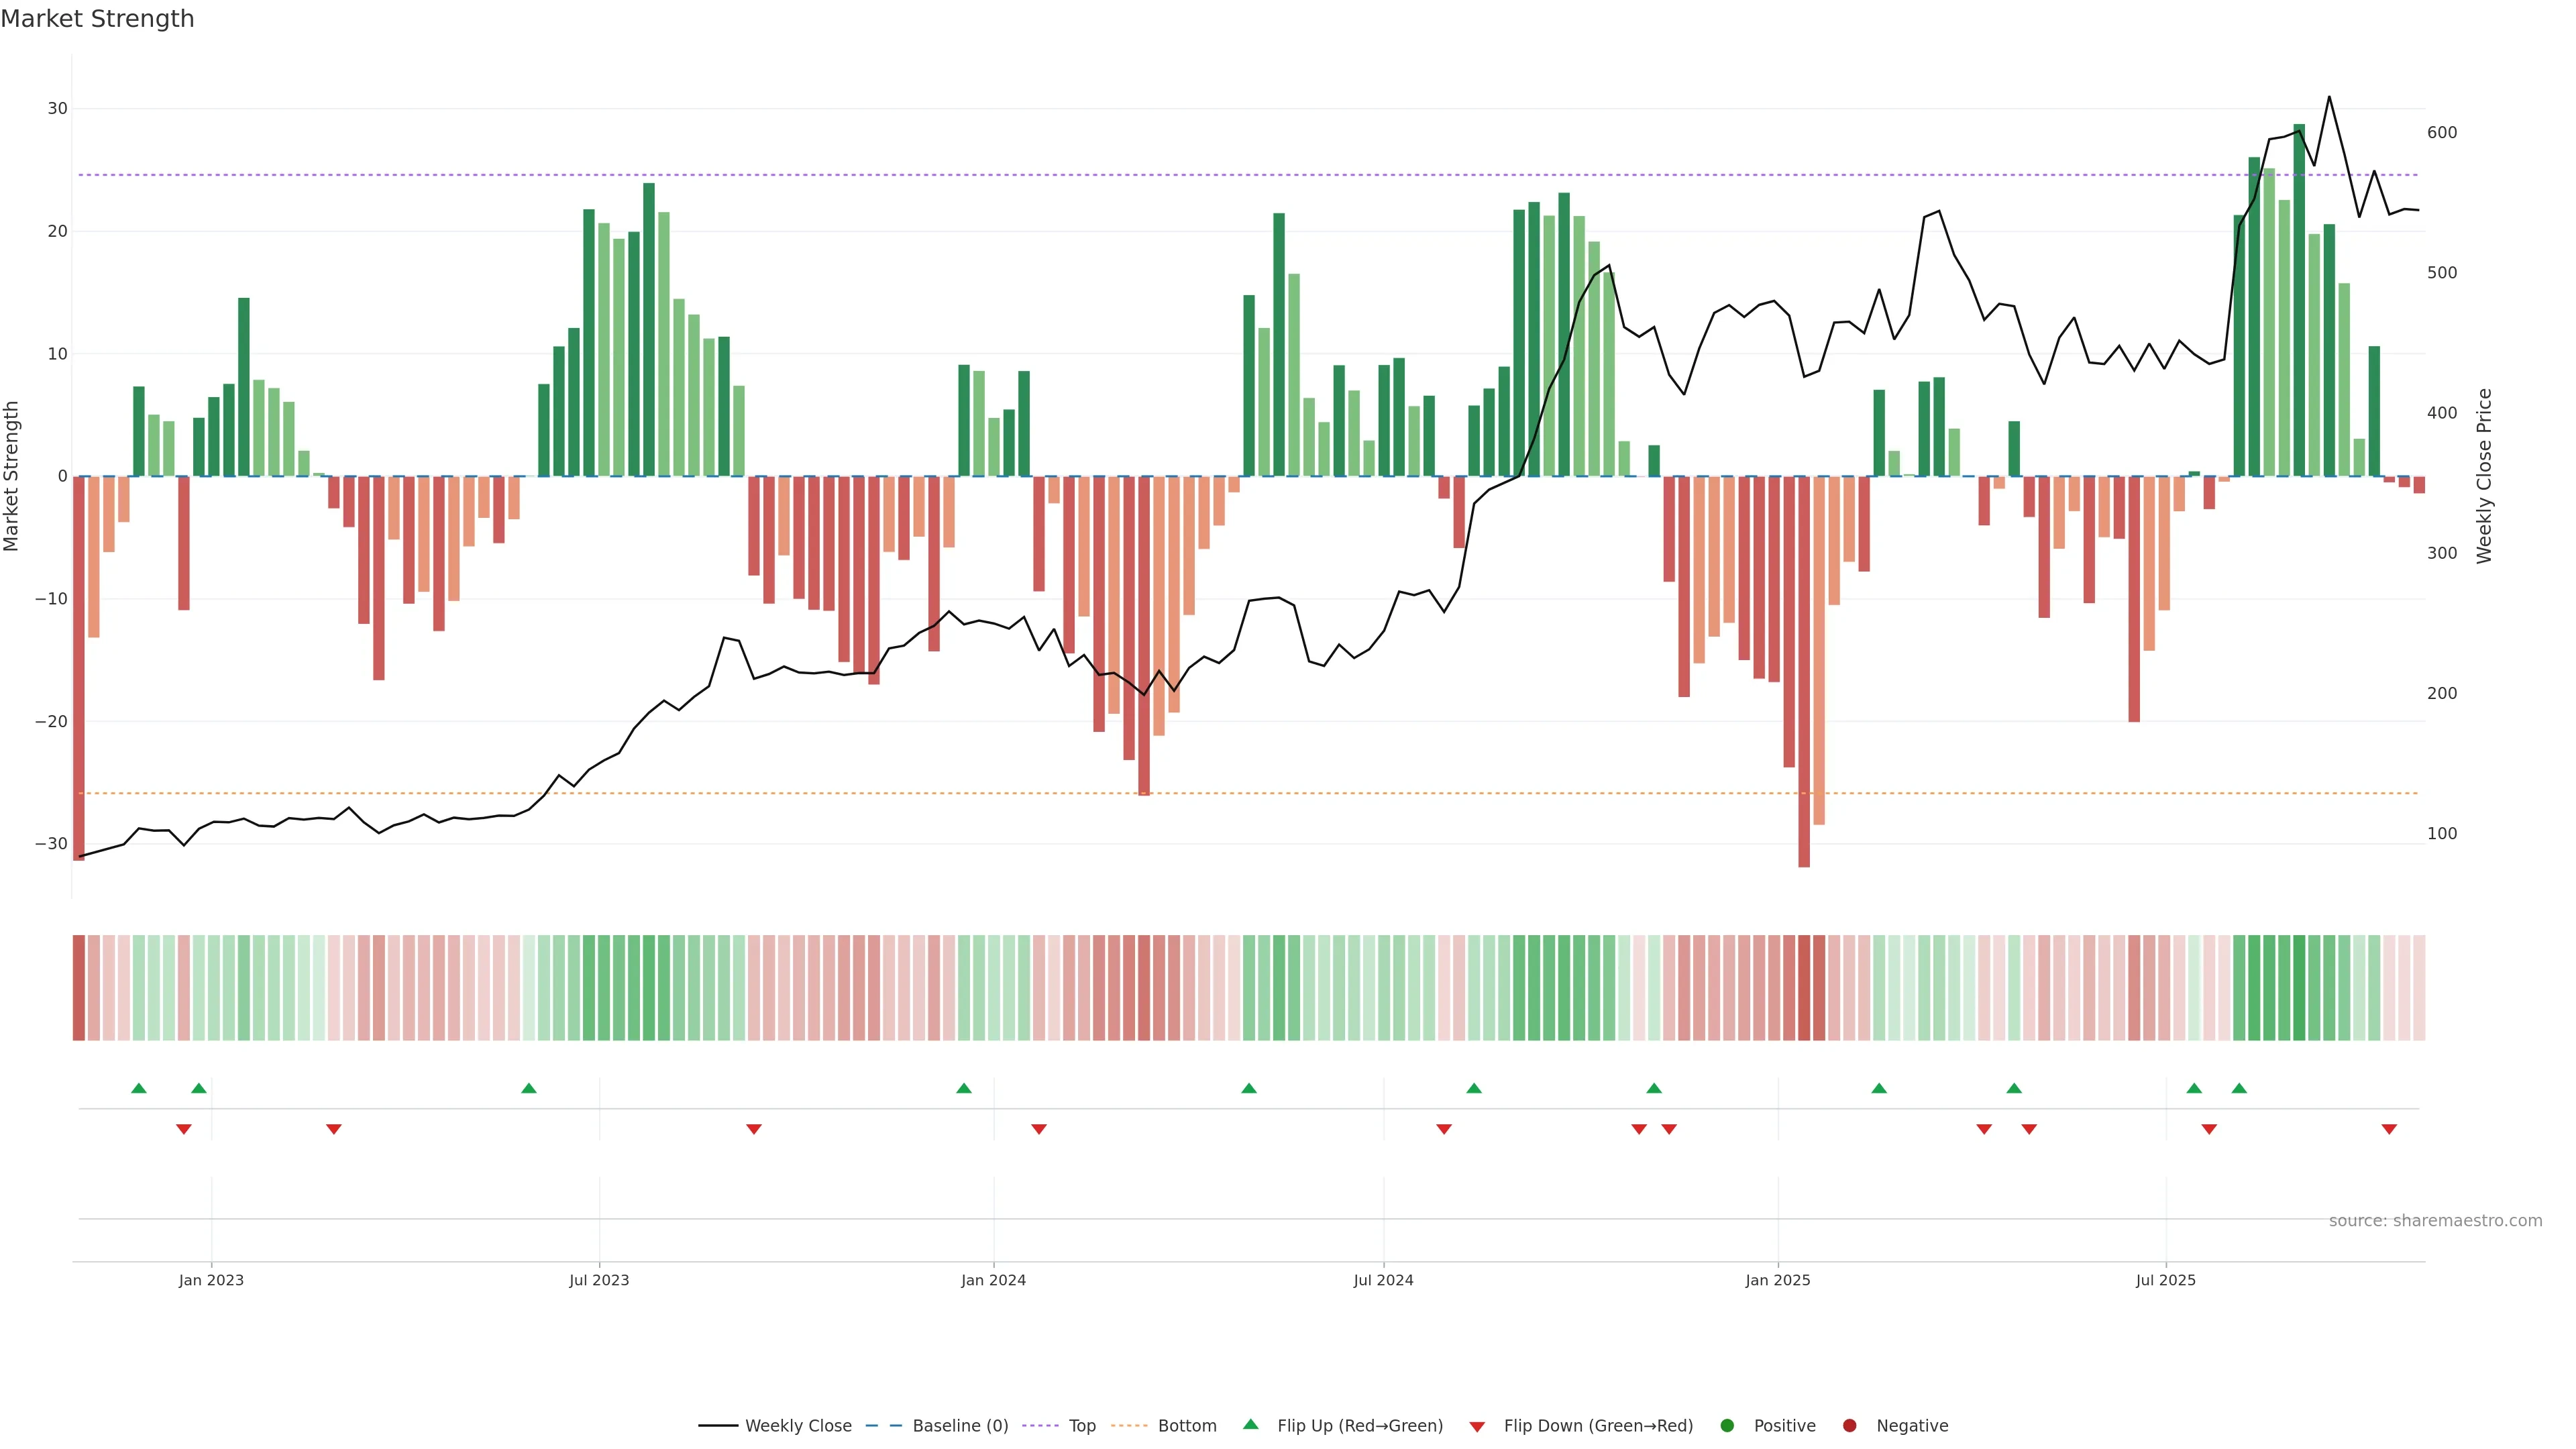Click the Jan 2023 axis label
The image size is (2576, 1449).
pos(211,1280)
